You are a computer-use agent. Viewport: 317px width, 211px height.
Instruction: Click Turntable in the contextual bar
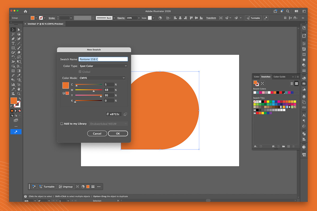point(47,186)
